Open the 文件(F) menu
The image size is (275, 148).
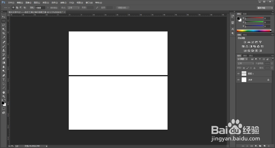tap(11, 3)
